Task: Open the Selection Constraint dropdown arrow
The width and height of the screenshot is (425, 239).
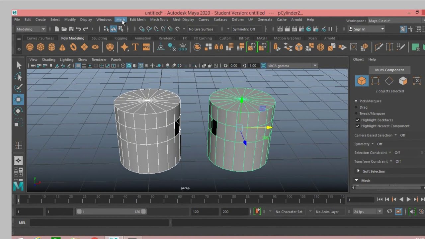Action: coord(390,153)
